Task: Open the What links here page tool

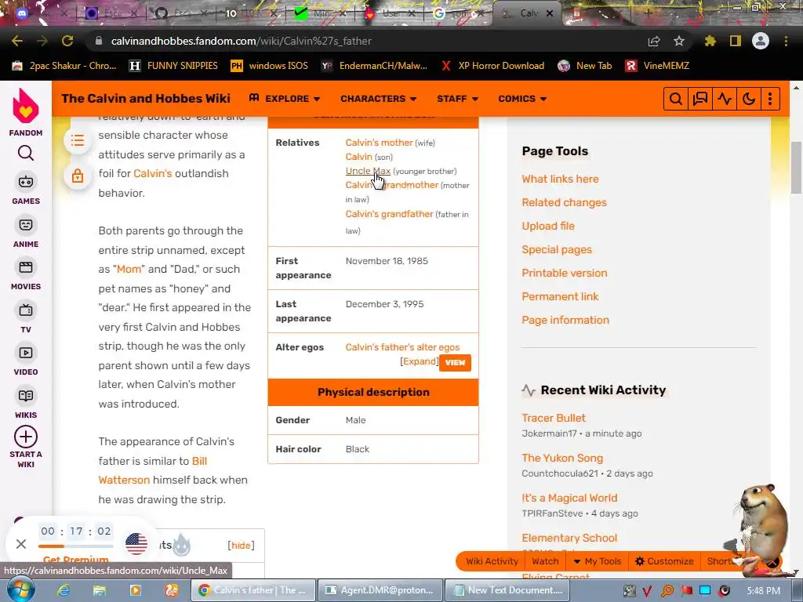Action: pos(560,179)
